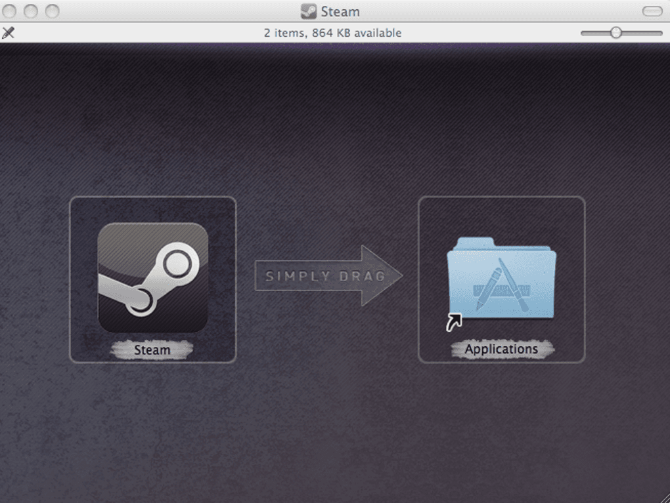Click the Steam proxy icon in title bar
Screen dimensions: 670x503
point(309,12)
